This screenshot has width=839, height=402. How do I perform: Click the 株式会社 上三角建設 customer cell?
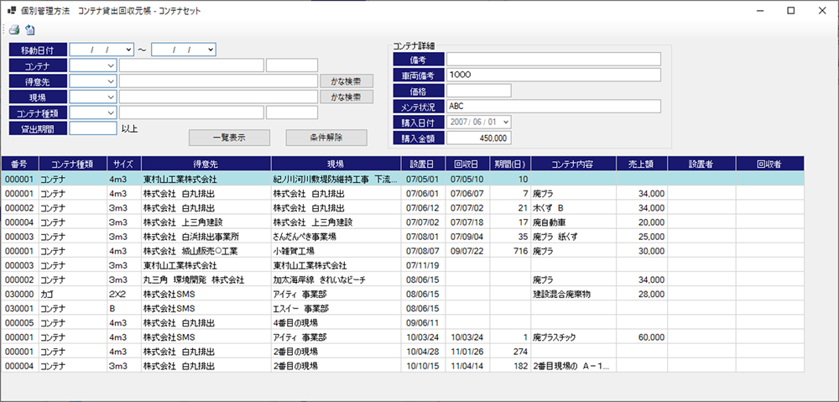coord(206,222)
